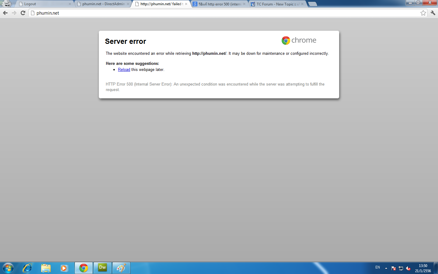Switch to Paint from taskbar
438x274 pixels.
click(121, 268)
